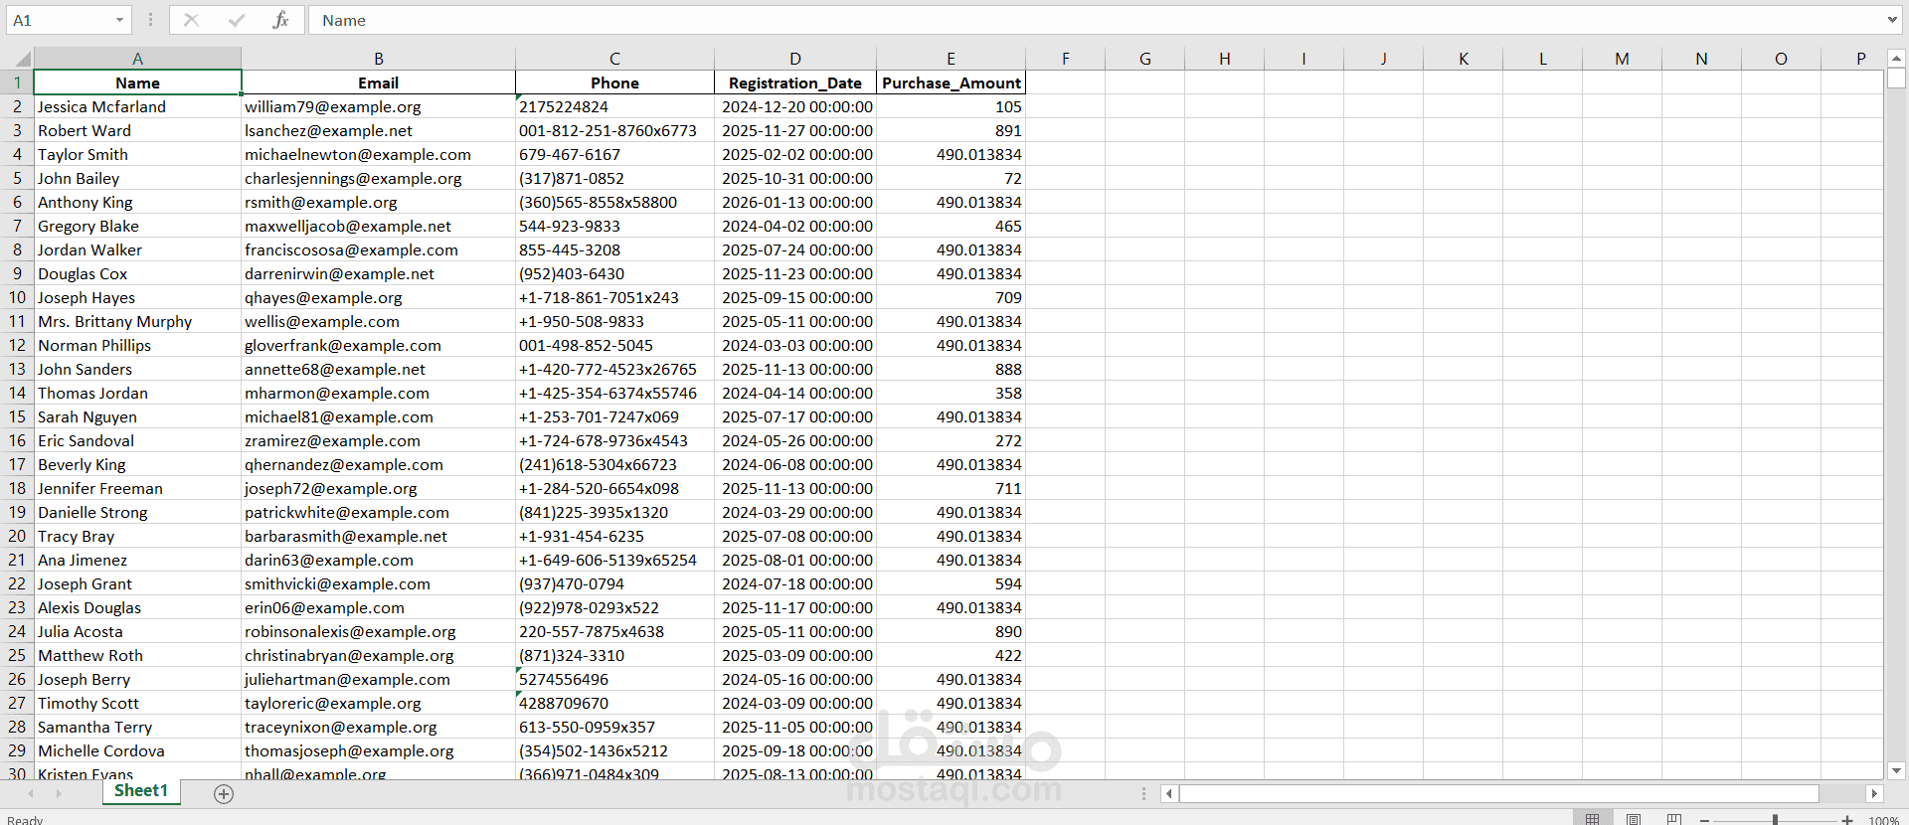1909x825 pixels.
Task: Click the Select All corner triangle
Action: pyautogui.click(x=23, y=59)
